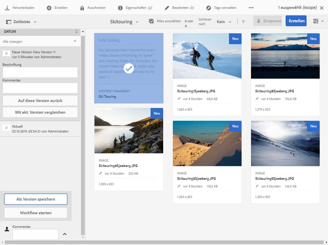The image size is (328, 245).
Task: Click the Herunterladen download icon
Action: pos(7,8)
